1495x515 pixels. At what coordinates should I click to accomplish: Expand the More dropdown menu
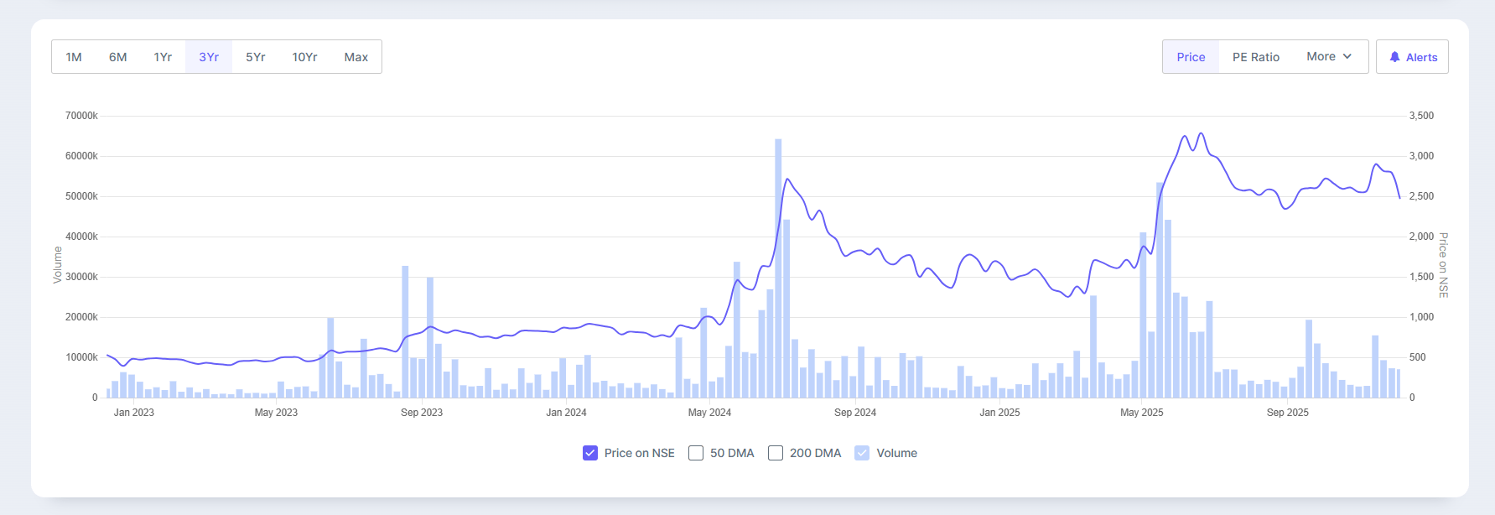click(1329, 56)
